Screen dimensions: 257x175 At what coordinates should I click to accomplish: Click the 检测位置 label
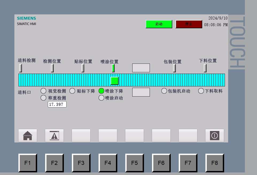click(52, 61)
